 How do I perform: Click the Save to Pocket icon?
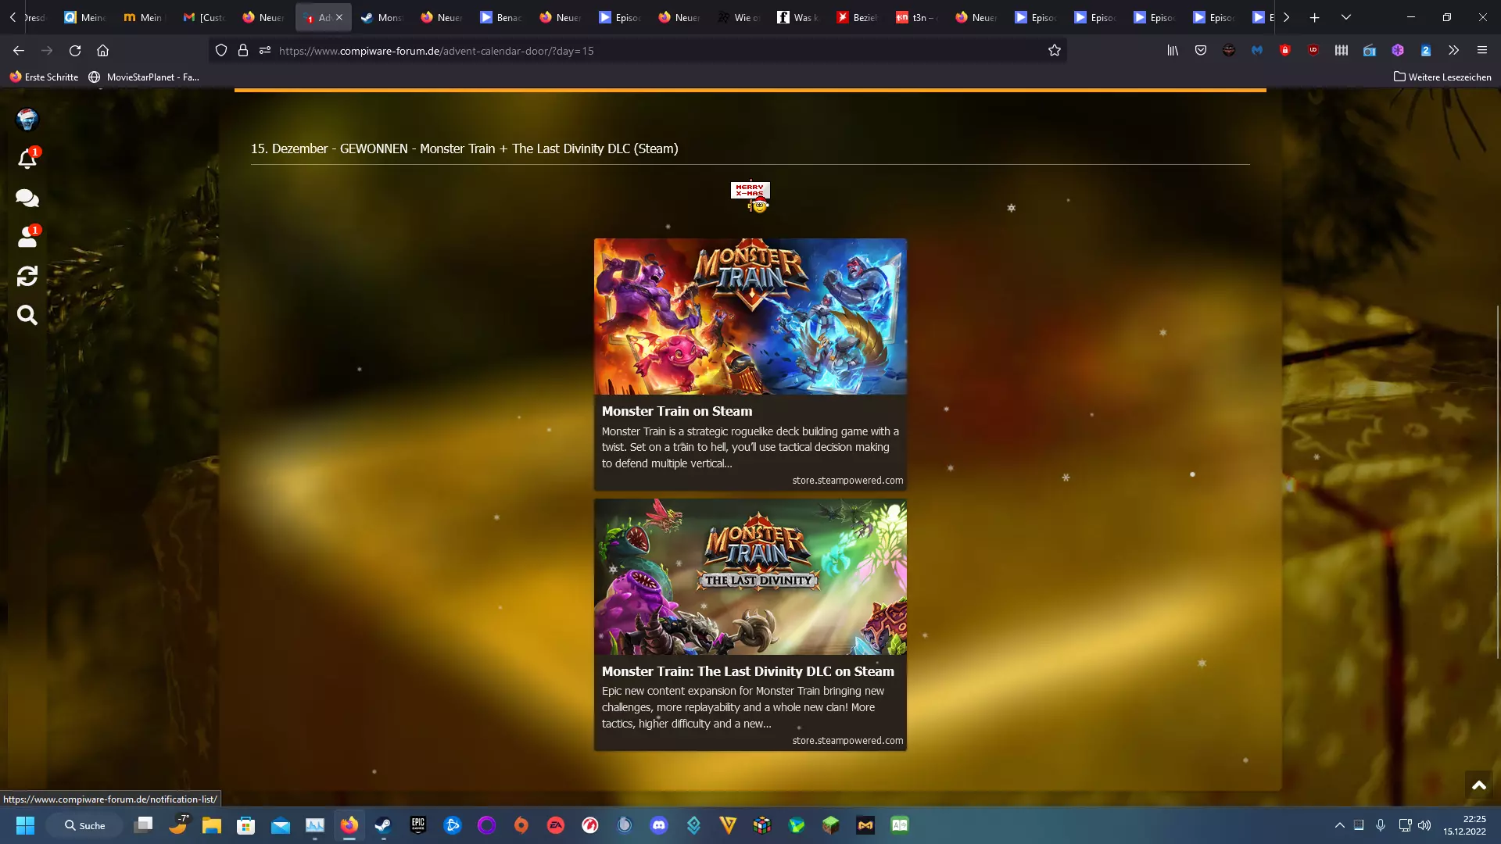tap(1201, 51)
